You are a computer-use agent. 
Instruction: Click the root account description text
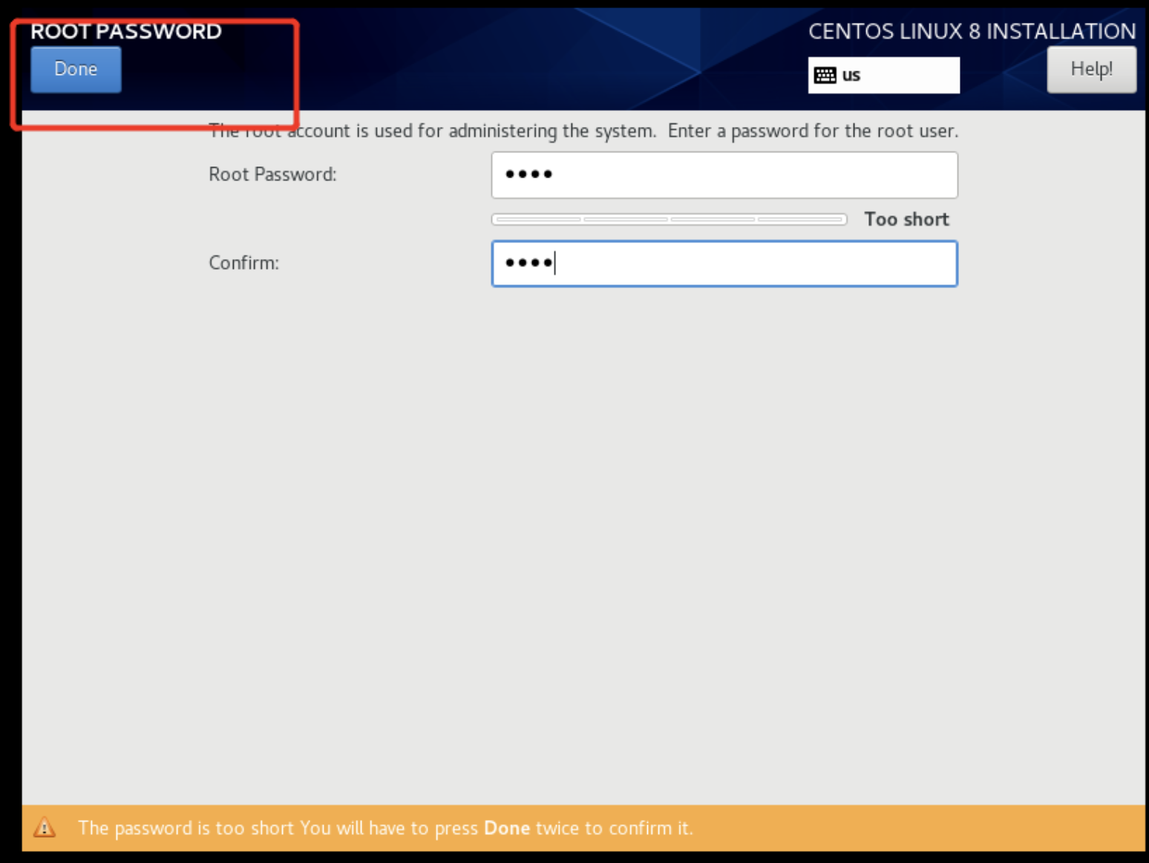pyautogui.click(x=583, y=131)
